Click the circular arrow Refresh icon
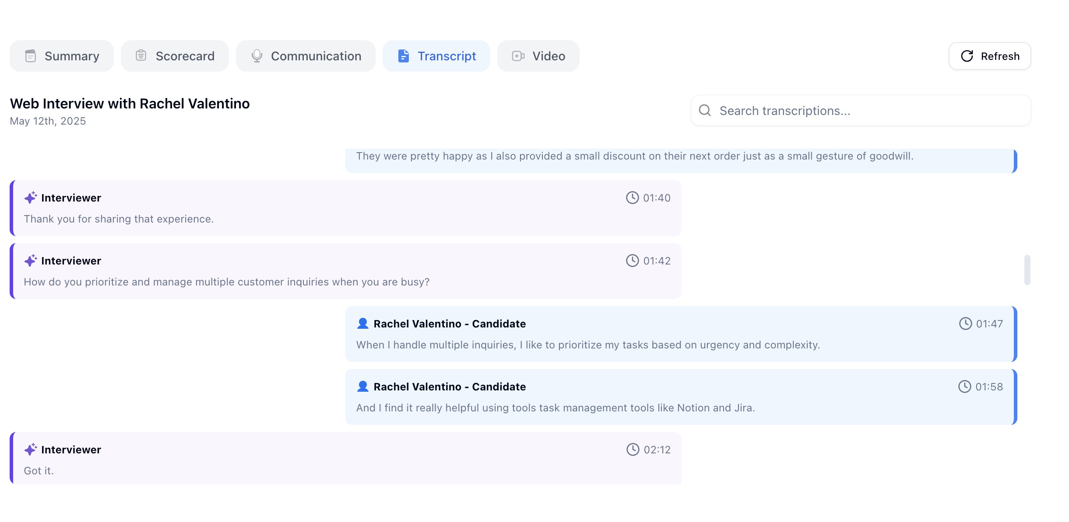This screenshot has width=1069, height=522. pyautogui.click(x=967, y=56)
